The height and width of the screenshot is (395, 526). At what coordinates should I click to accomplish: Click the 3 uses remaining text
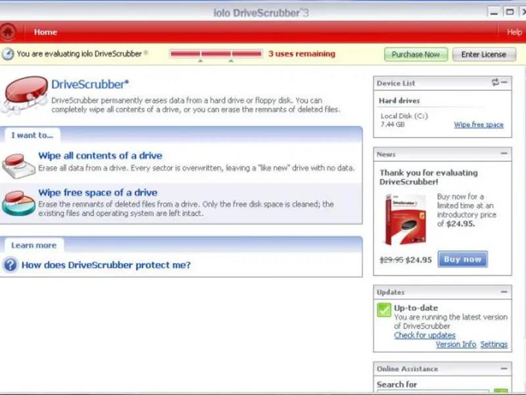click(x=302, y=54)
